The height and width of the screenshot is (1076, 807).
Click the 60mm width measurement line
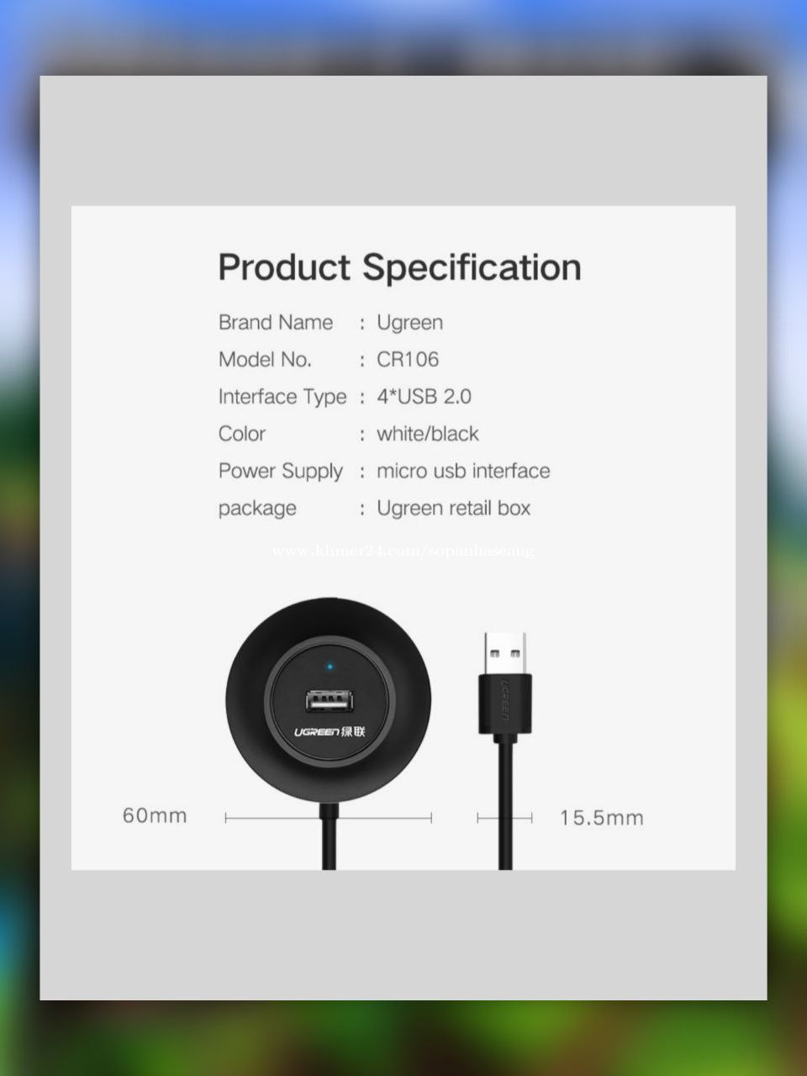(328, 817)
